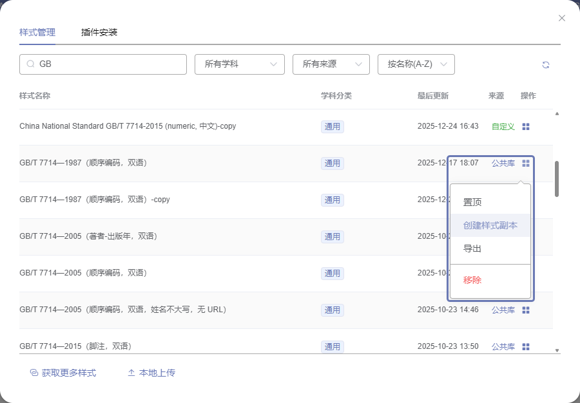Click the 获取更多样式 link
Viewport: 580px width, 403px height.
(x=63, y=373)
